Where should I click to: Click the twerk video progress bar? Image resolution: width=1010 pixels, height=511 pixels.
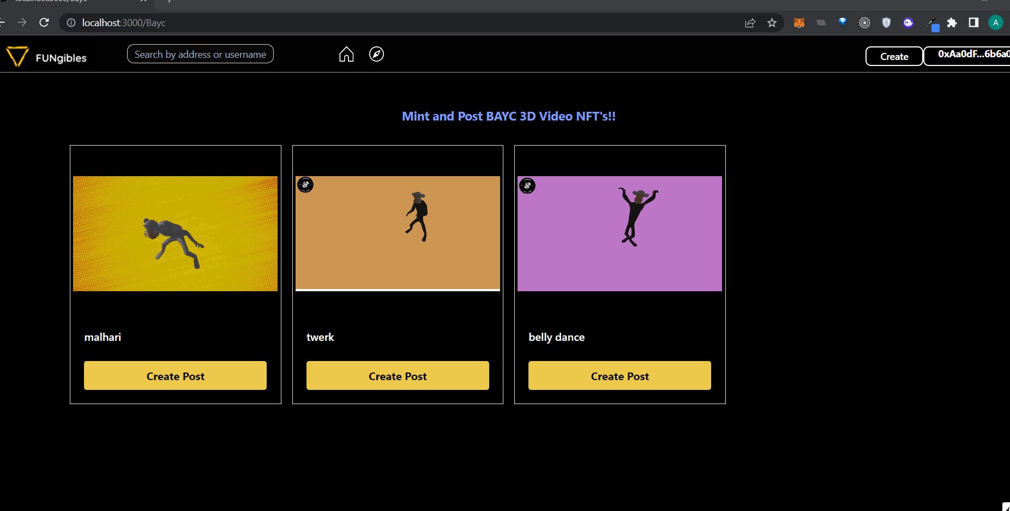click(x=398, y=290)
